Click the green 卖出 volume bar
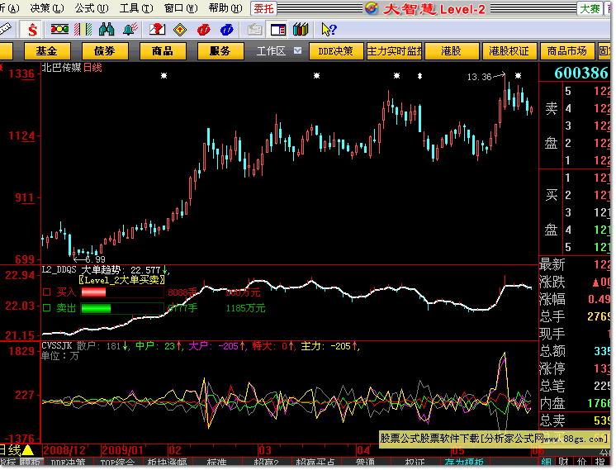Viewport: 616px width, 470px height. click(x=96, y=308)
